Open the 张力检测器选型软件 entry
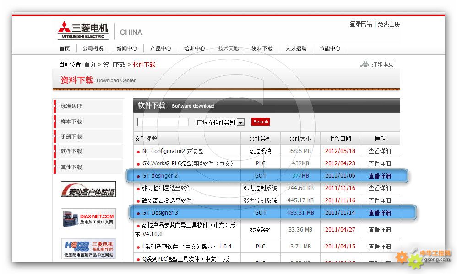This screenshot has height=274, width=457. pos(167,188)
